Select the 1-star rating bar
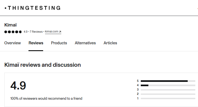 point(168,98)
